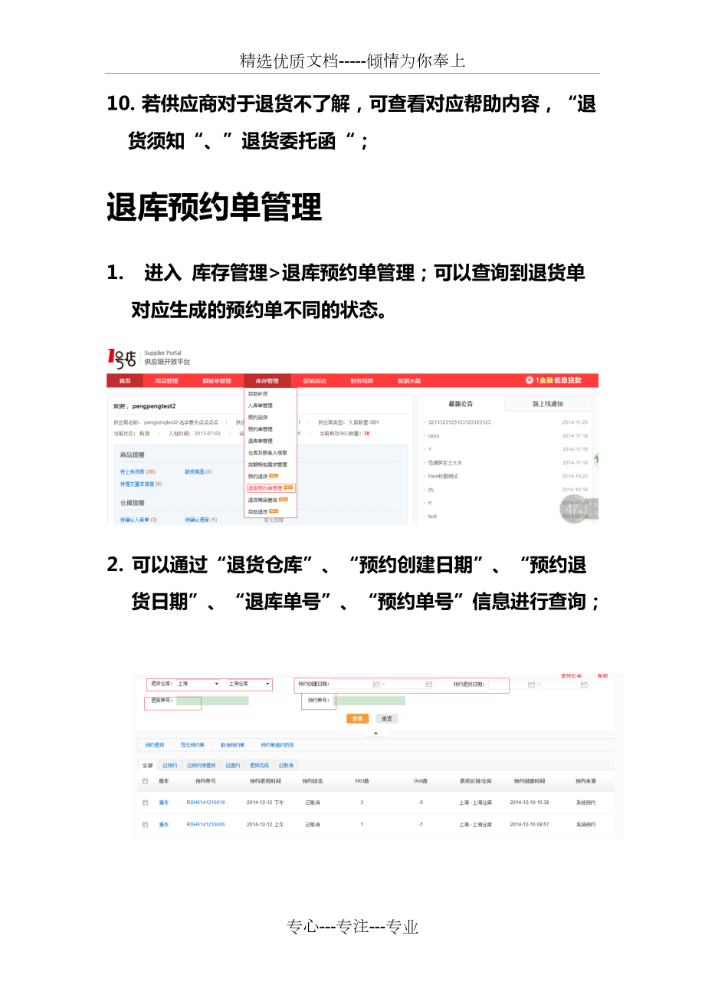705x998 pixels.
Task: Open the 顾客单管理 nav menu
Action: (216, 381)
